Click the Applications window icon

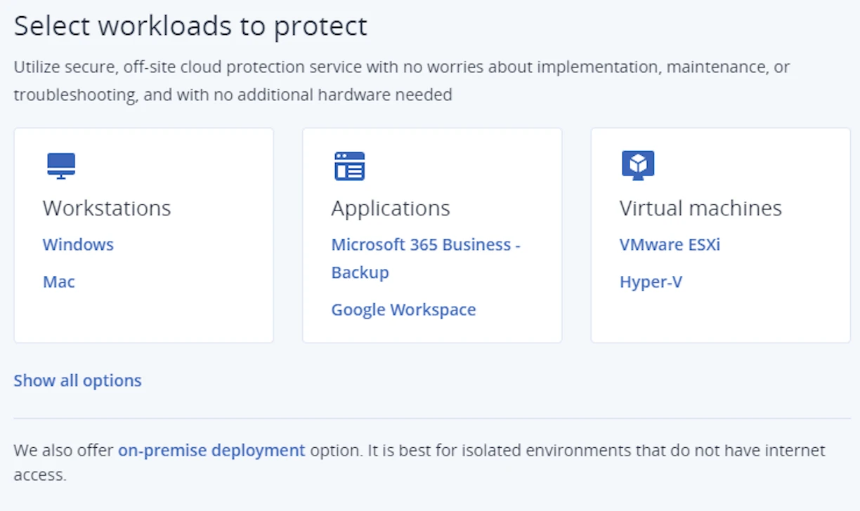pos(349,166)
